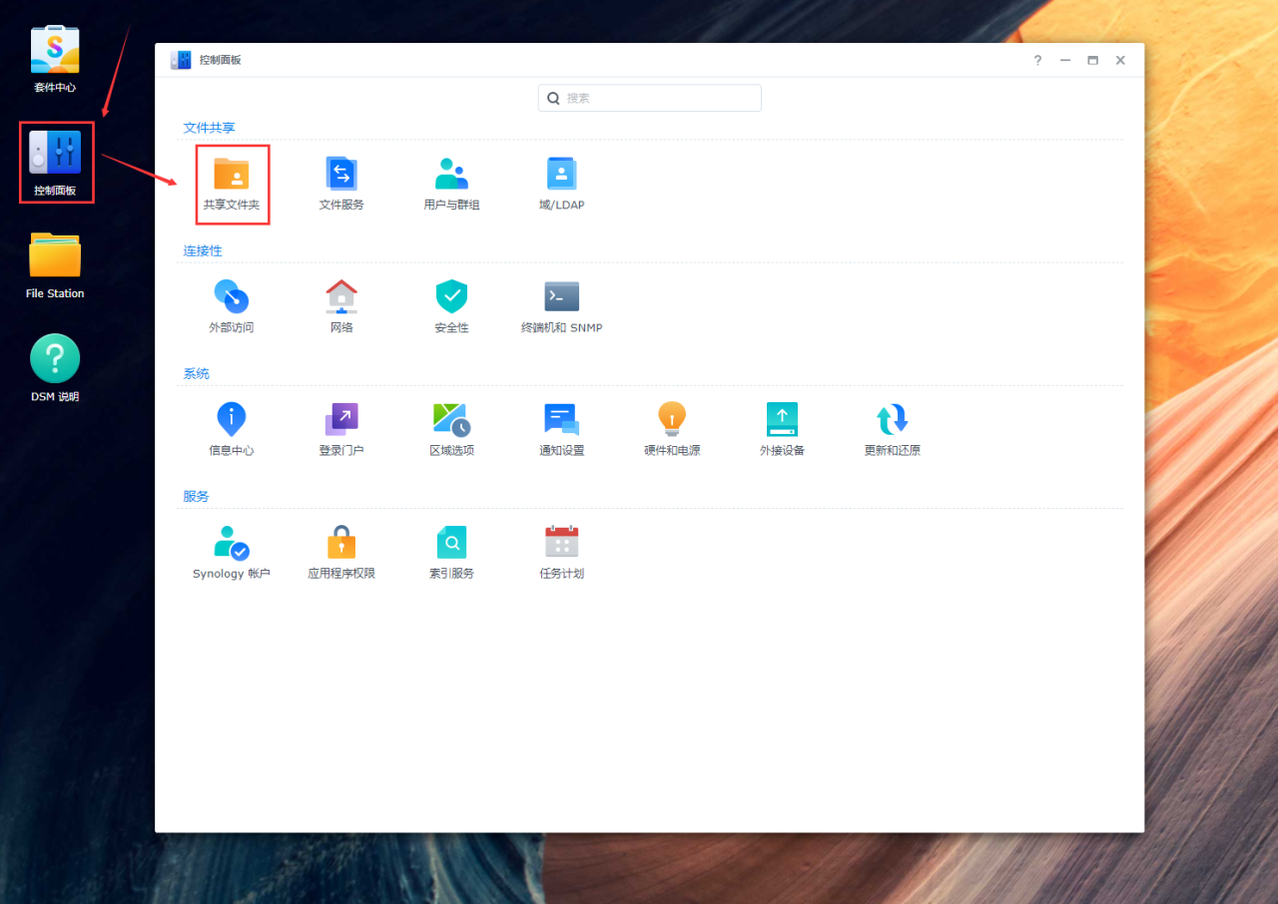
Task: Open 域/LDAP settings
Action: click(561, 175)
